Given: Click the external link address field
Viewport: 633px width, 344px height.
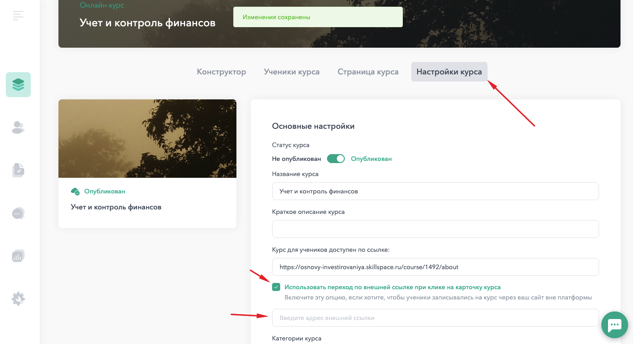Looking at the screenshot, I should coord(435,318).
